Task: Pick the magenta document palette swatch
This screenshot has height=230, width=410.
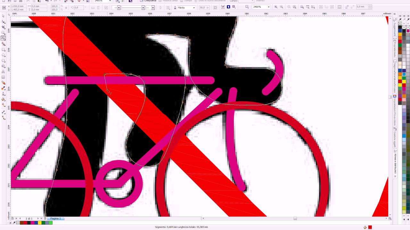Action: 32,223
